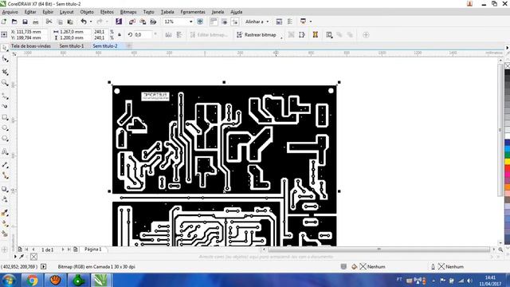Select the Página 1 page tab

(93, 250)
